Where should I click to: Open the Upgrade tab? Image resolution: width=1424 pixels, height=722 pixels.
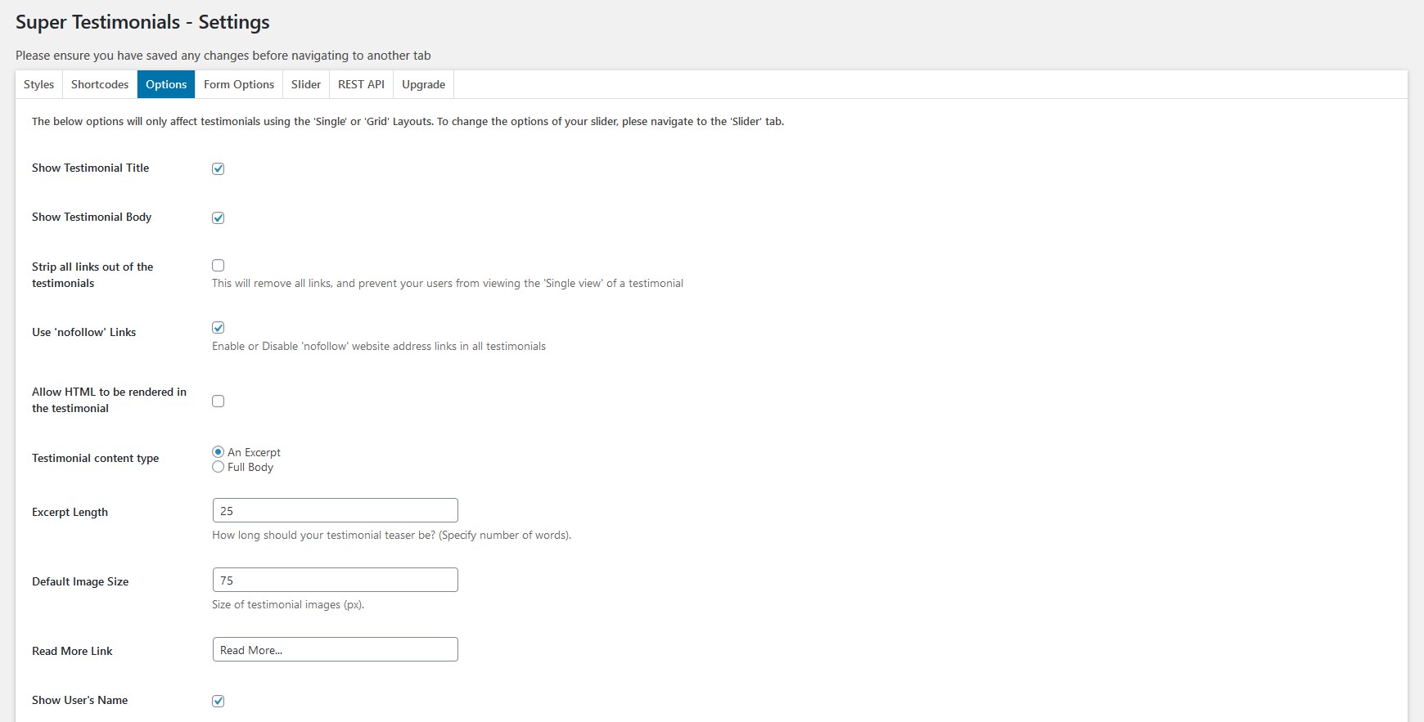pos(423,84)
